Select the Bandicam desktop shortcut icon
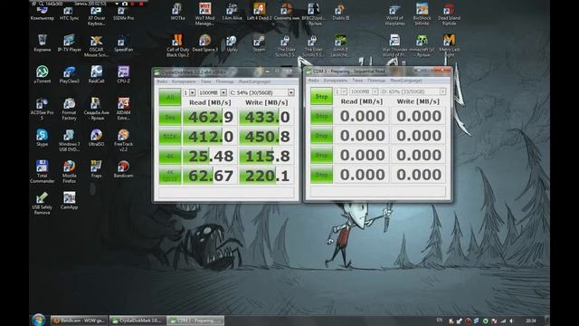Viewport: 579px width, 326px height. point(123,169)
